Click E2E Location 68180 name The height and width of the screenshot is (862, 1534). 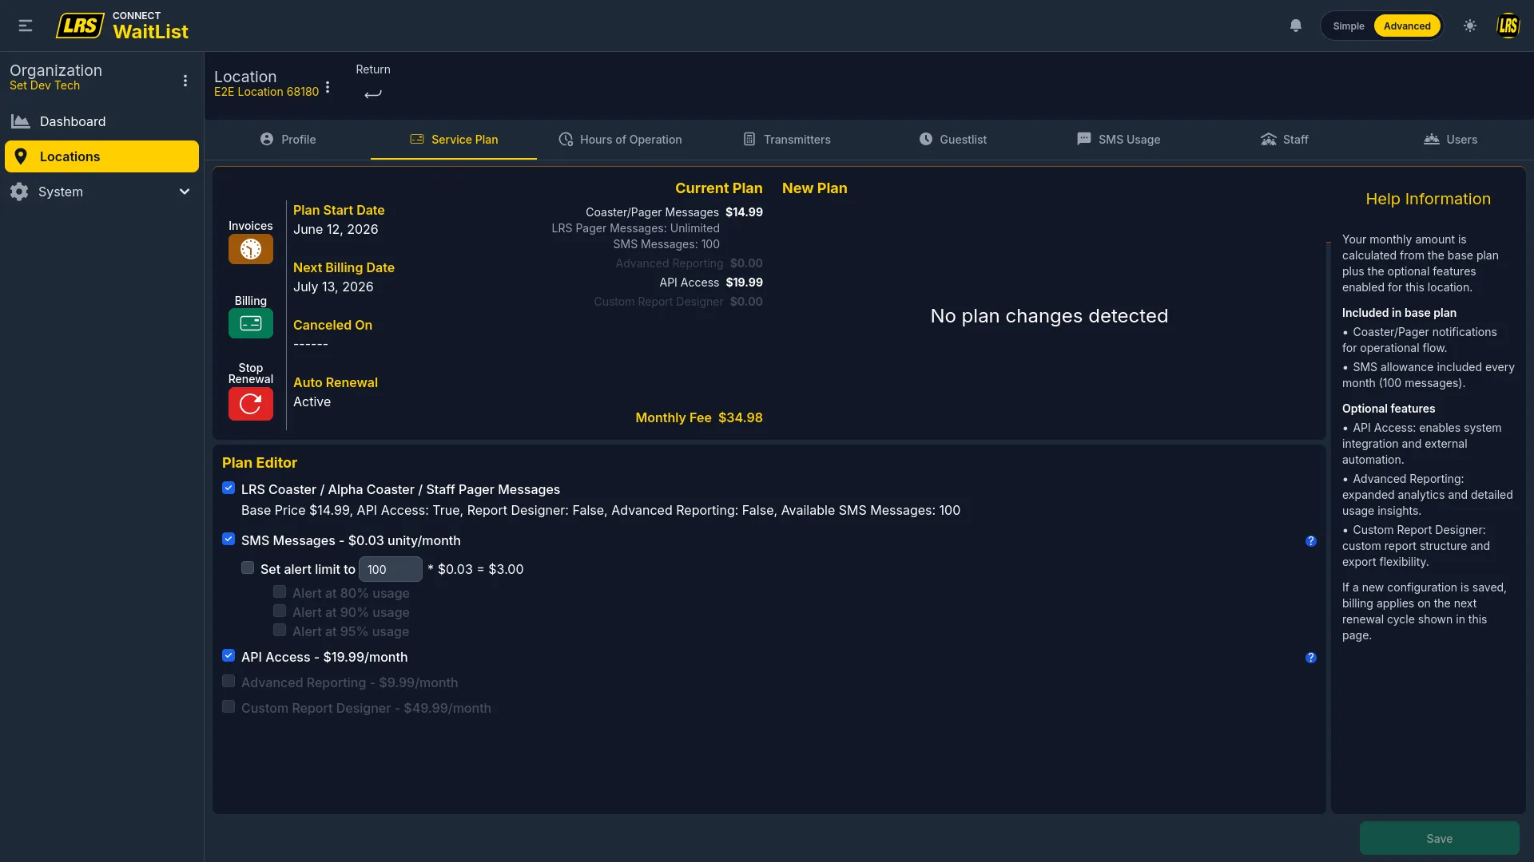pos(266,92)
